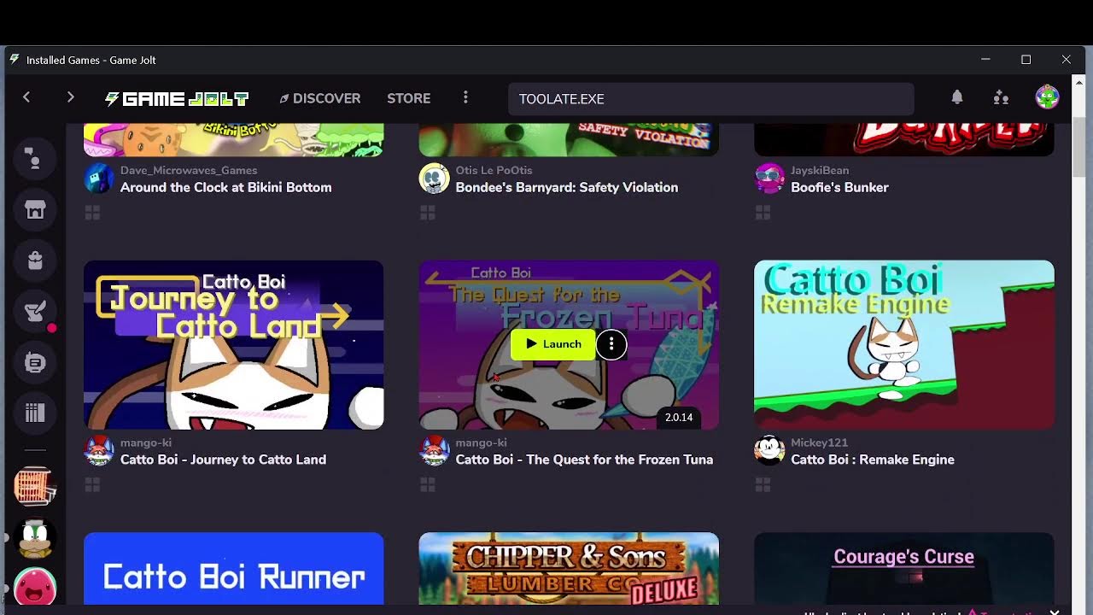Screen dimensions: 1093x615
Task: Click developer name Otis Le PoOtis
Action: [494, 170]
